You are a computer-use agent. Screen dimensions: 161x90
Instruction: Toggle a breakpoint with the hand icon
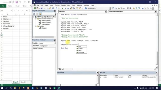pyautogui.click(x=134, y=8)
